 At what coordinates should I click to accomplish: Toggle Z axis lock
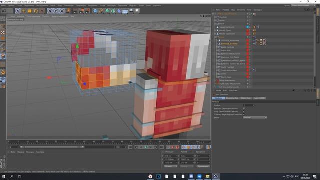[62, 11]
